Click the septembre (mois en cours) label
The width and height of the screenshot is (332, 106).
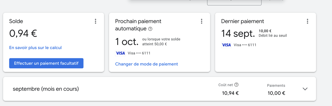tap(46, 89)
